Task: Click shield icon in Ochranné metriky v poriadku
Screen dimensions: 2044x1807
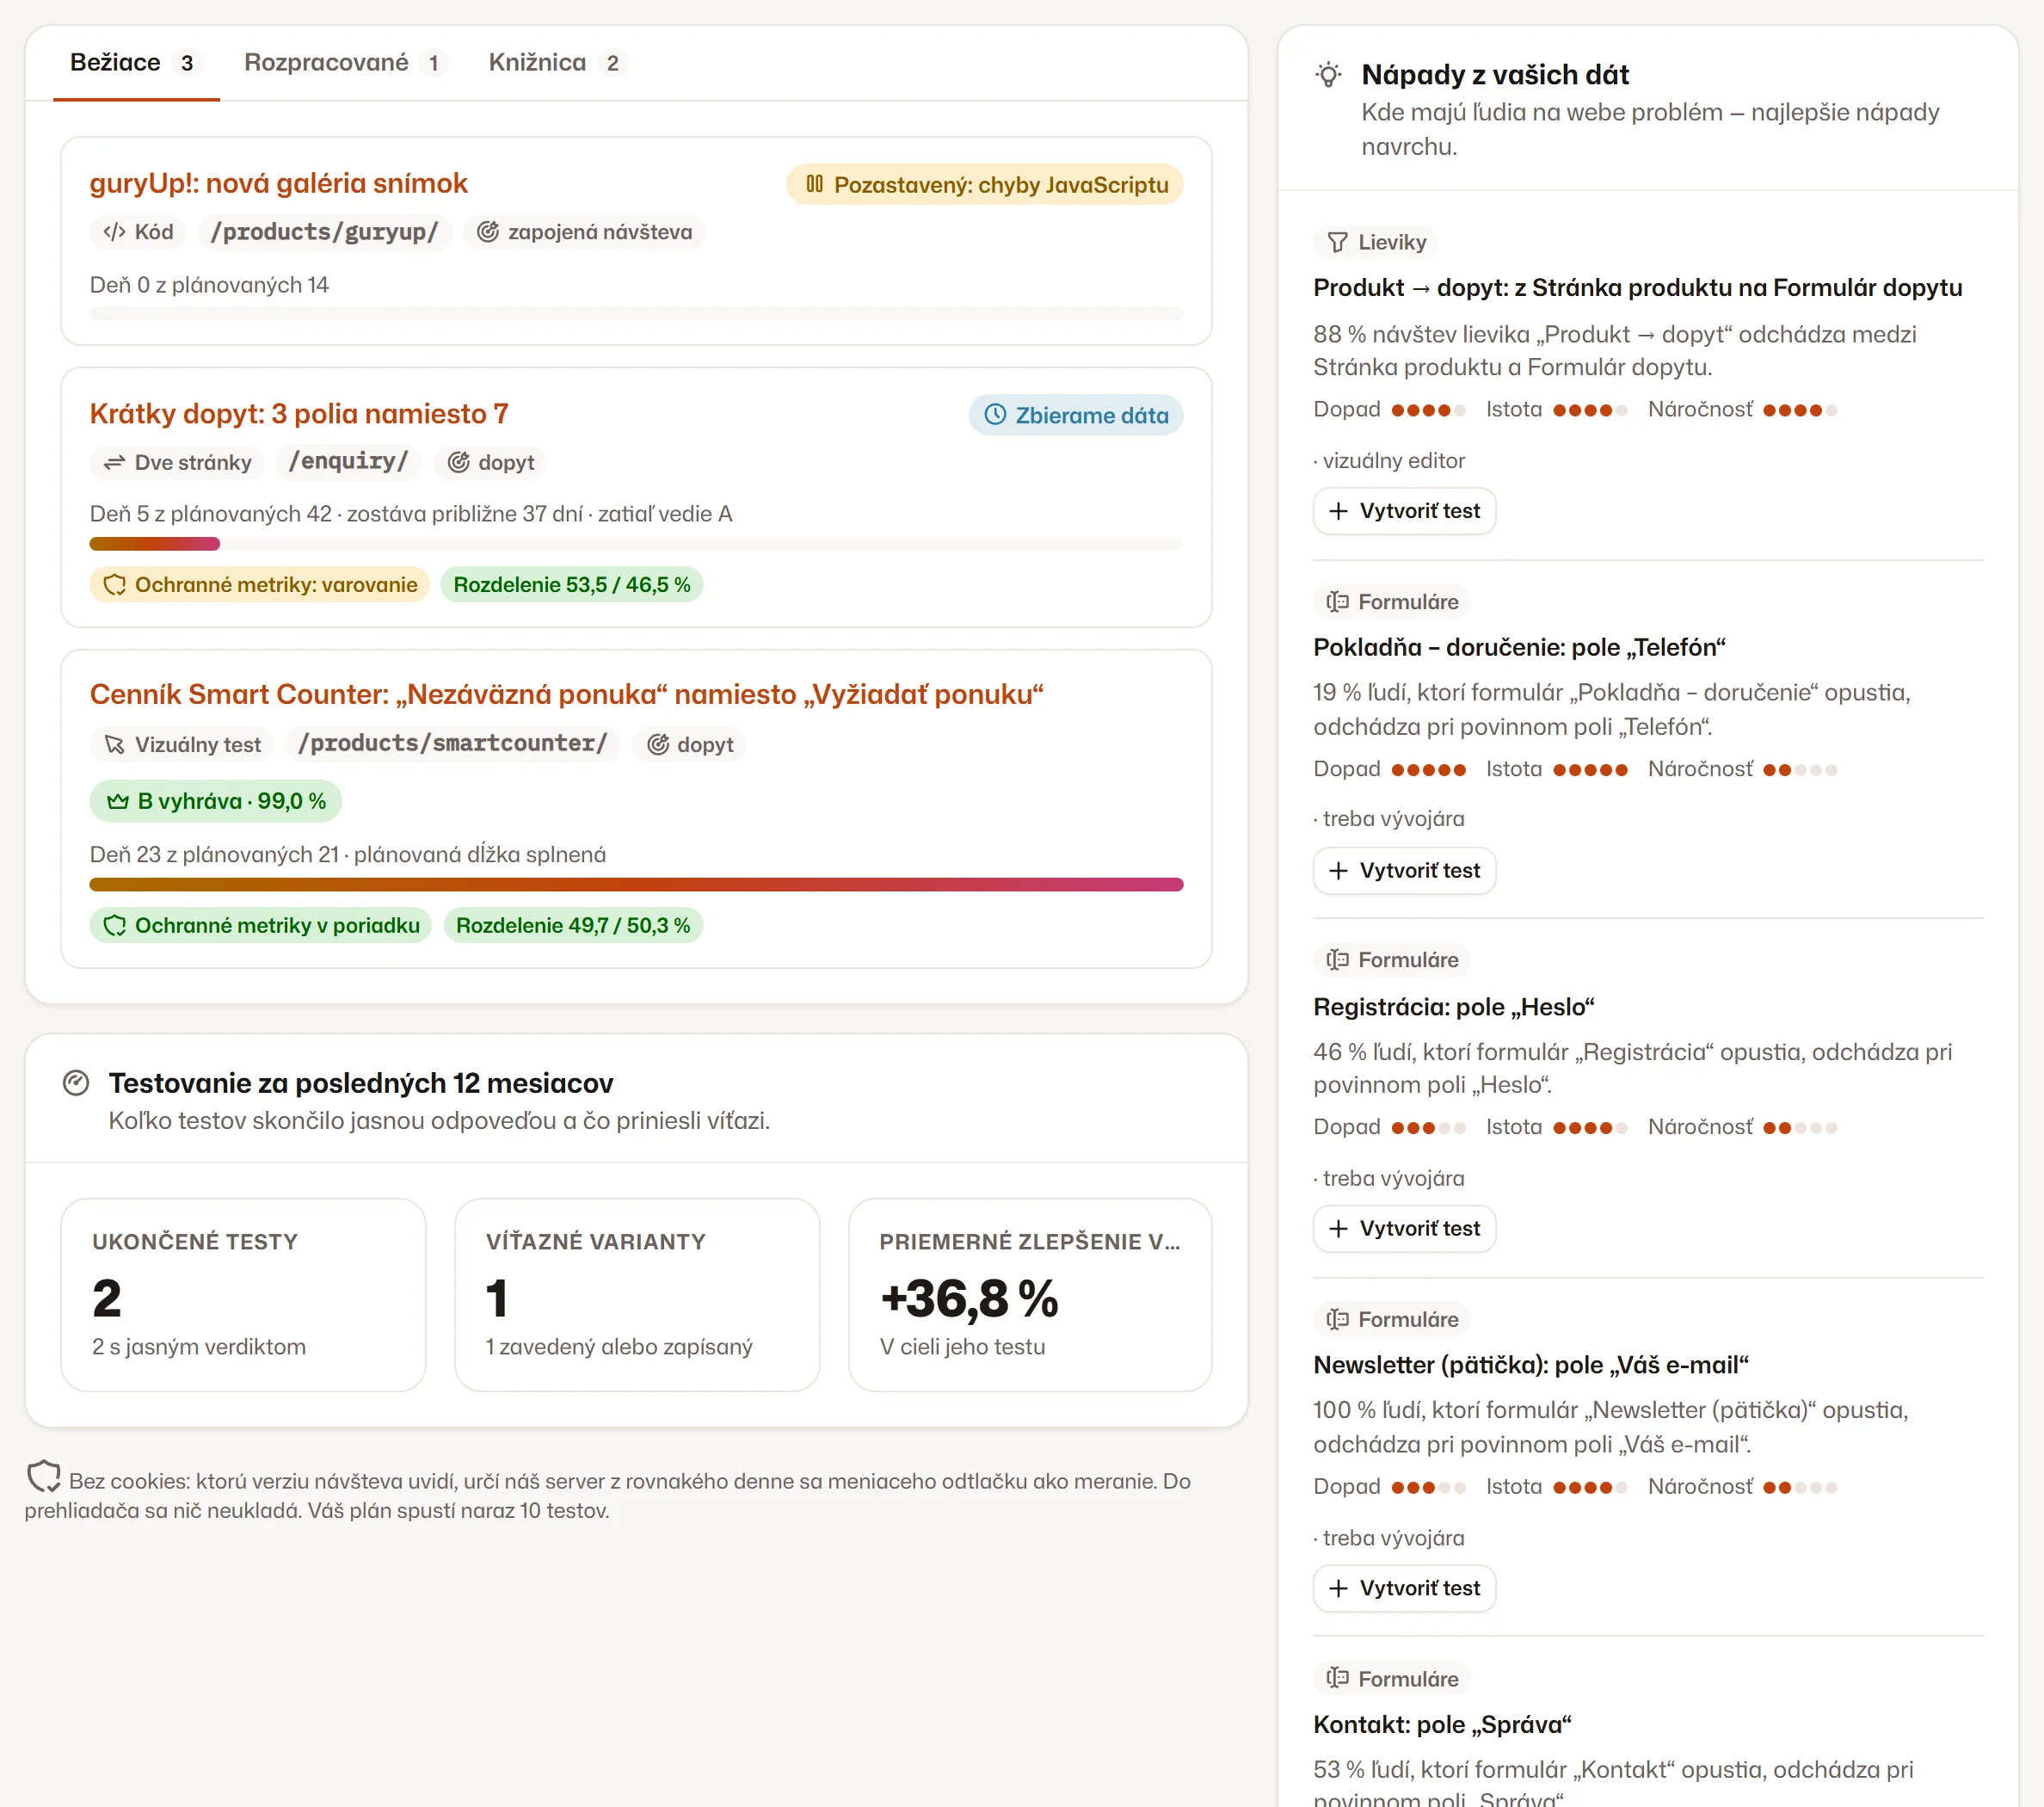Action: pyautogui.click(x=115, y=925)
